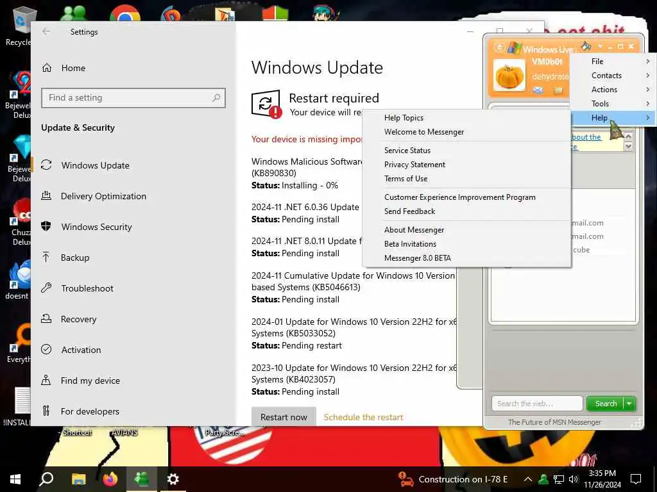Click the yellow folder icon in Messenger header

point(559,90)
